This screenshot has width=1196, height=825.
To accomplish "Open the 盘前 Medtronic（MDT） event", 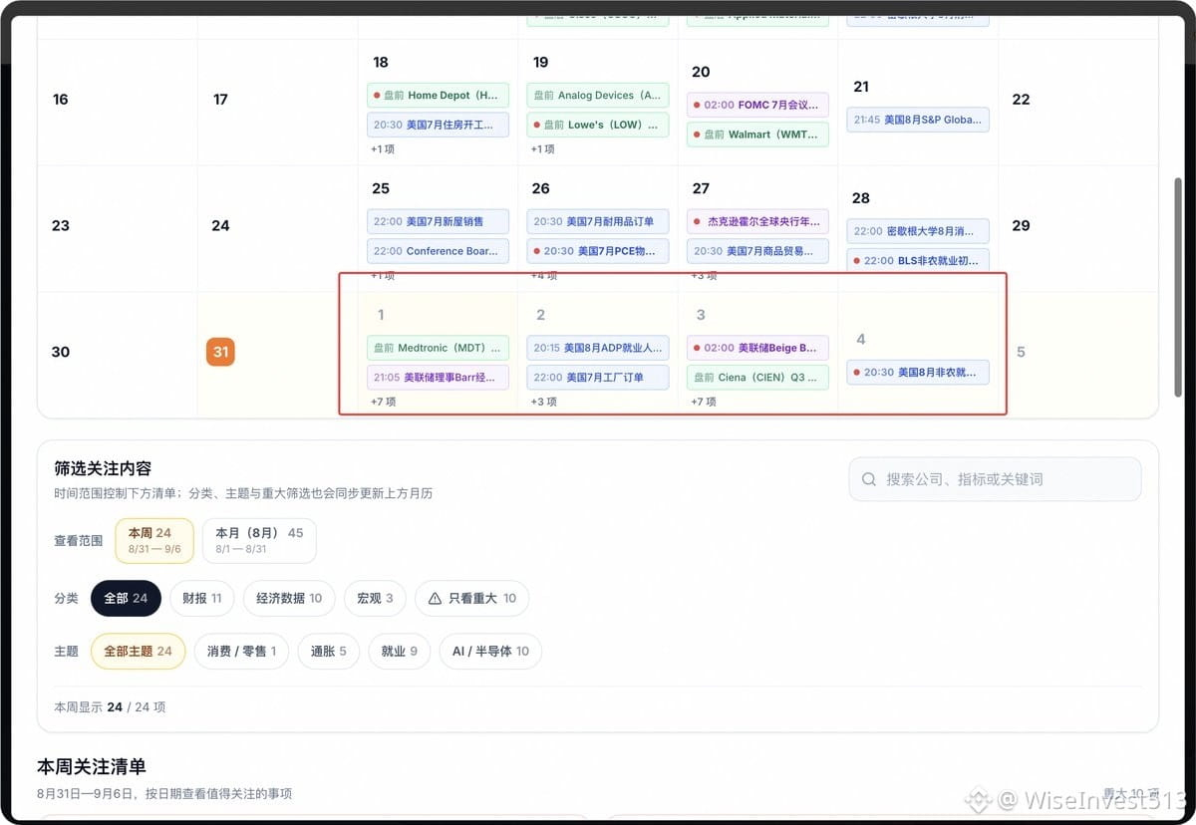I will pos(438,348).
